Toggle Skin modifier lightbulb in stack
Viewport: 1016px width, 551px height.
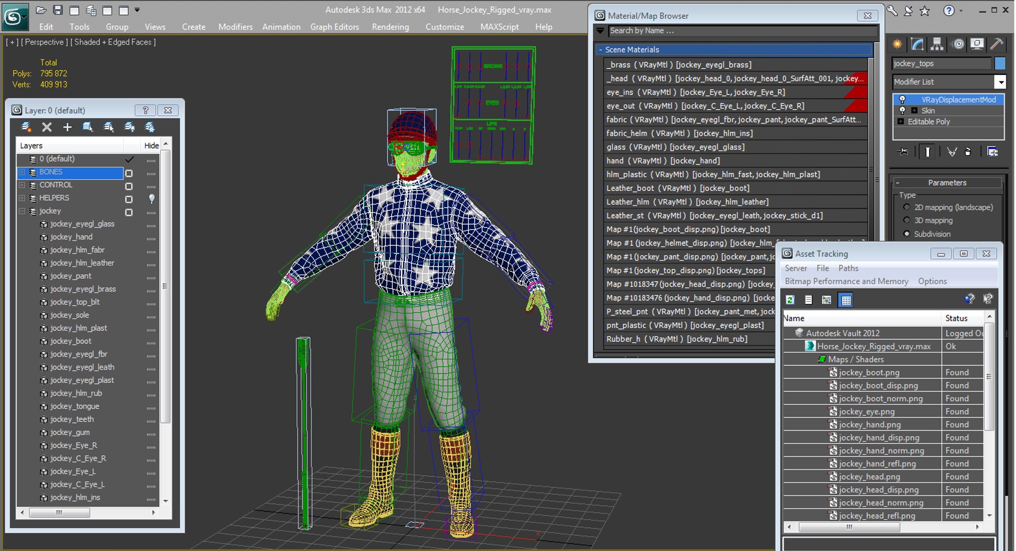[902, 111]
